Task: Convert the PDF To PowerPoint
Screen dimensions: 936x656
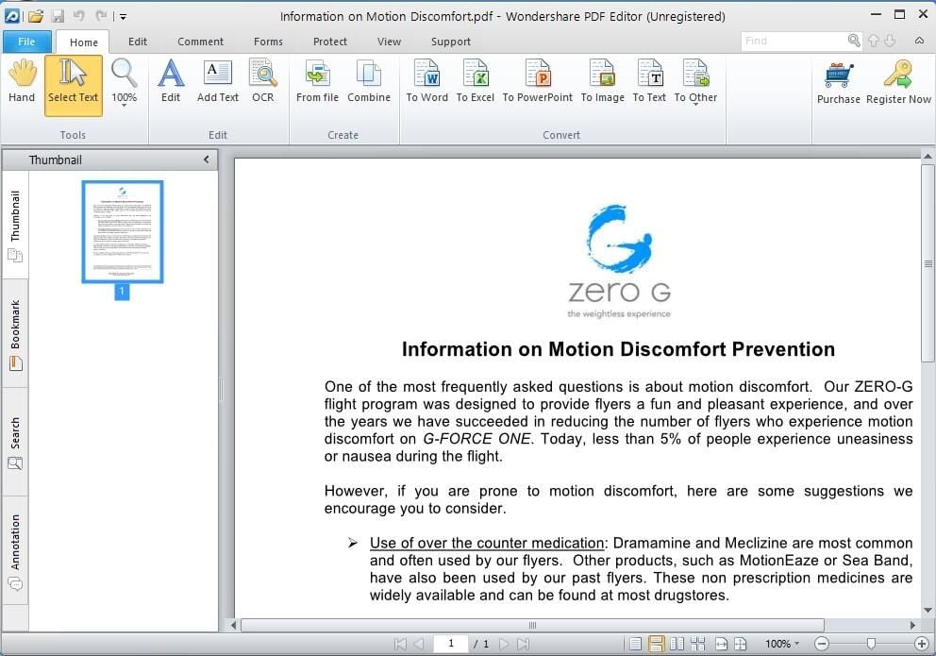Action: pyautogui.click(x=537, y=81)
